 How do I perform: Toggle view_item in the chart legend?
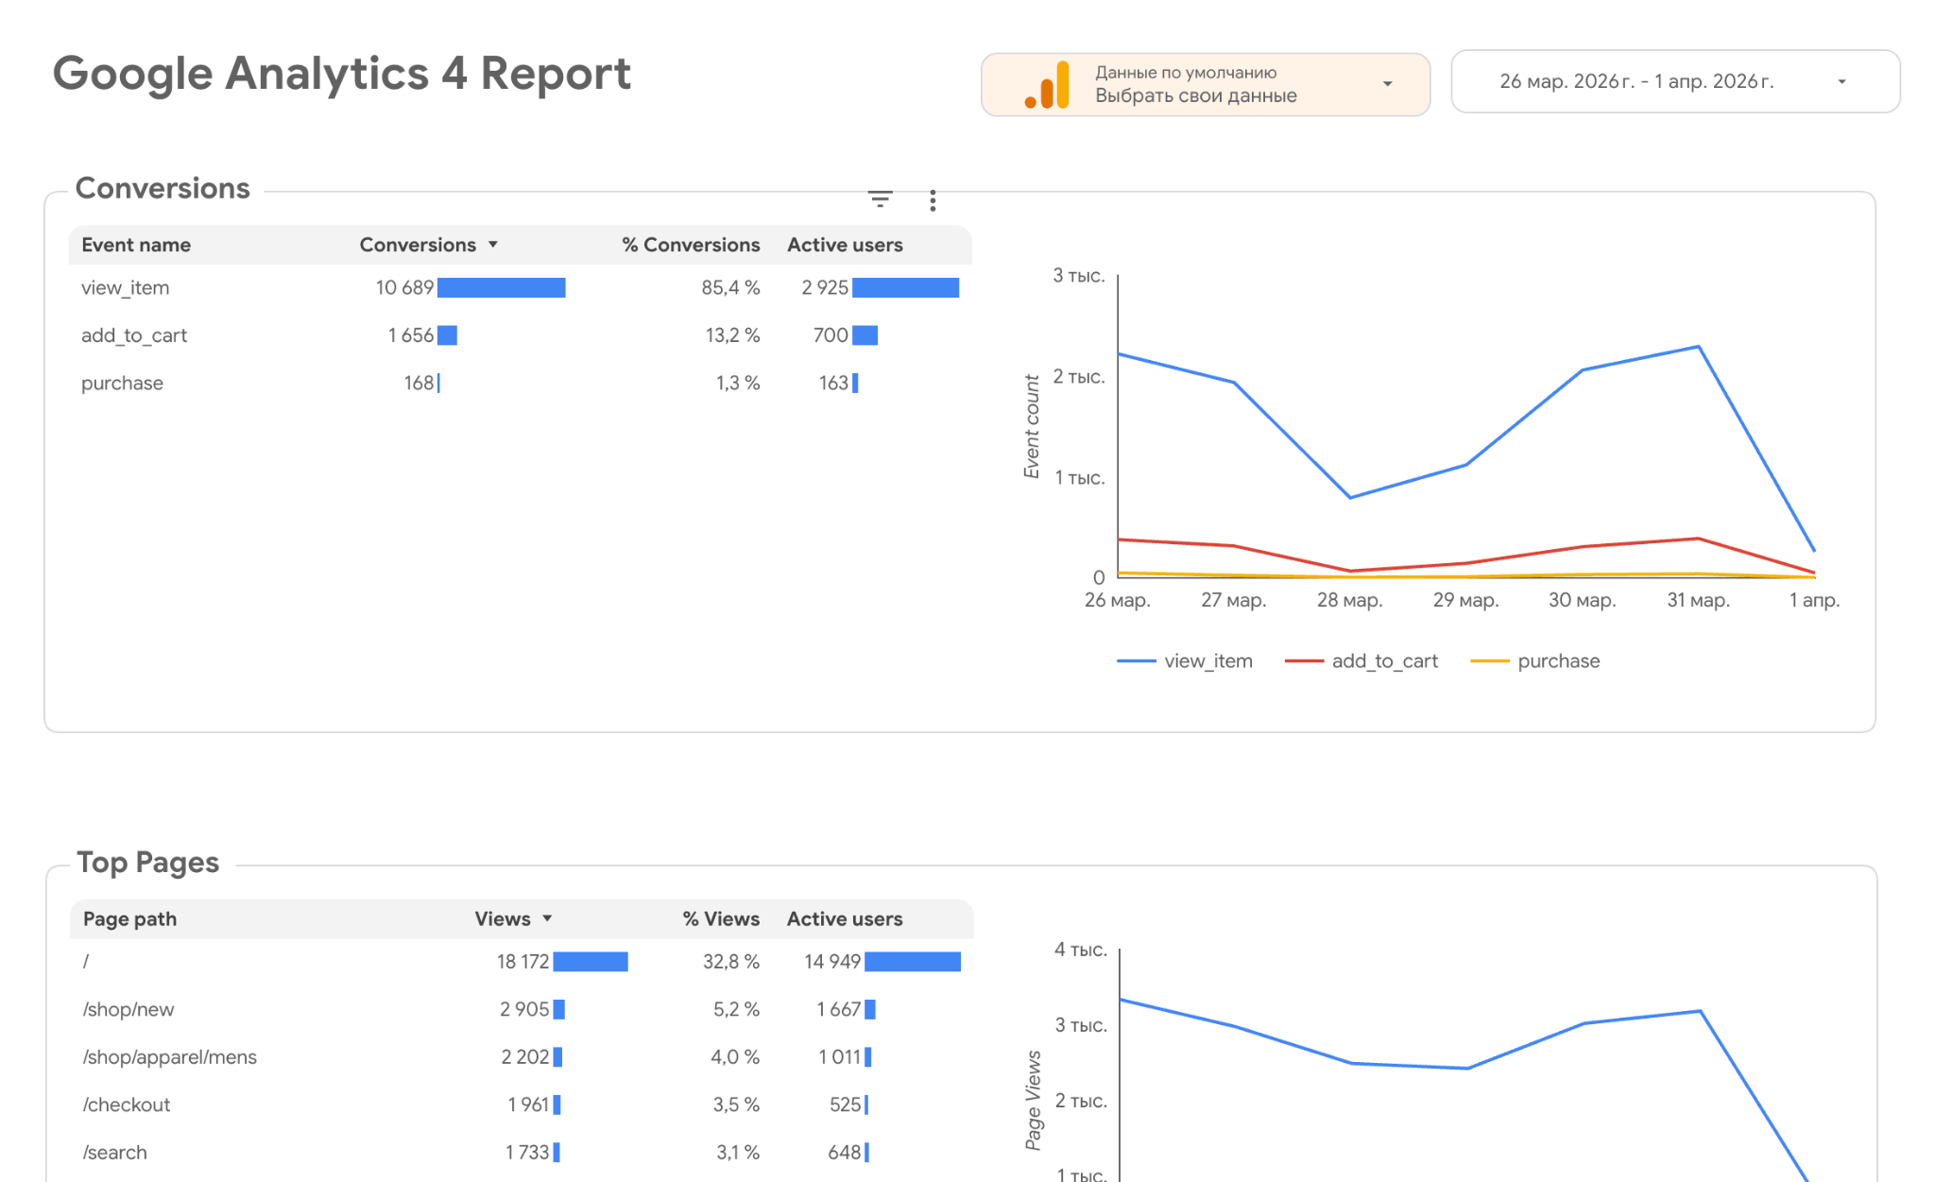pyautogui.click(x=1207, y=660)
